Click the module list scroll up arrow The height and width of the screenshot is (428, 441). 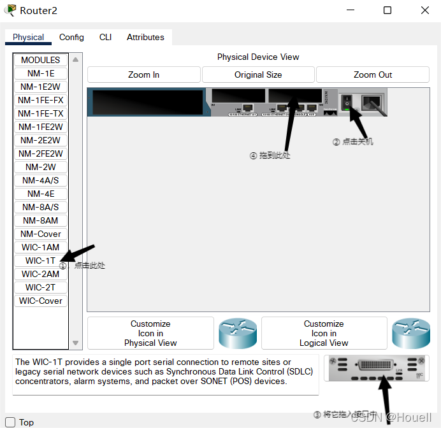tap(75, 60)
